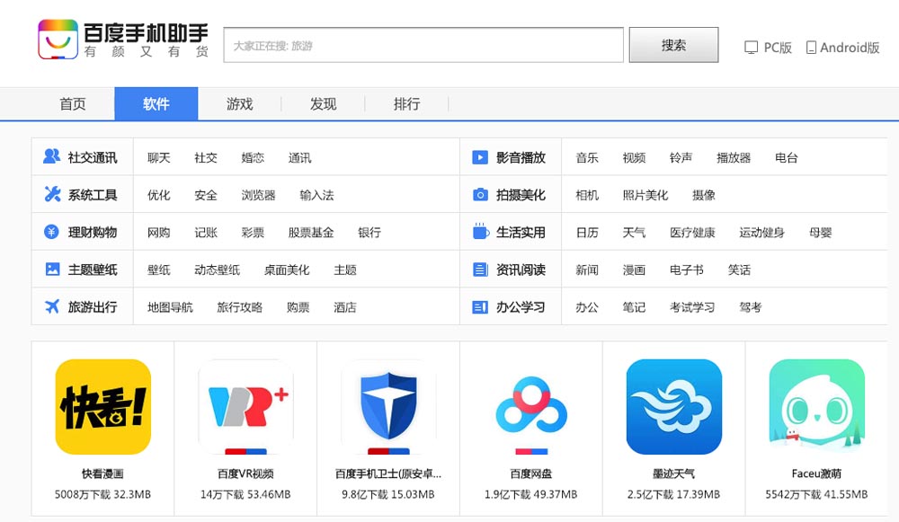Open the 游戏 tab
The width and height of the screenshot is (899, 522).
point(240,103)
